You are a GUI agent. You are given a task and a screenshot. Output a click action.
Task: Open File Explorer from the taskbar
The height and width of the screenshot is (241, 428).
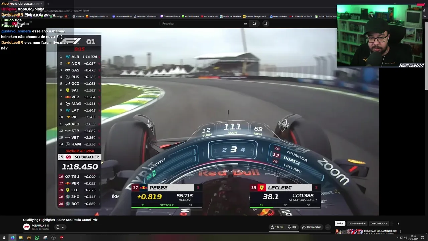(x=21, y=238)
